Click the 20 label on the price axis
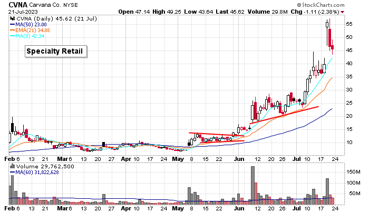The width and height of the screenshot is (369, 213). pyautogui.click(x=349, y=116)
